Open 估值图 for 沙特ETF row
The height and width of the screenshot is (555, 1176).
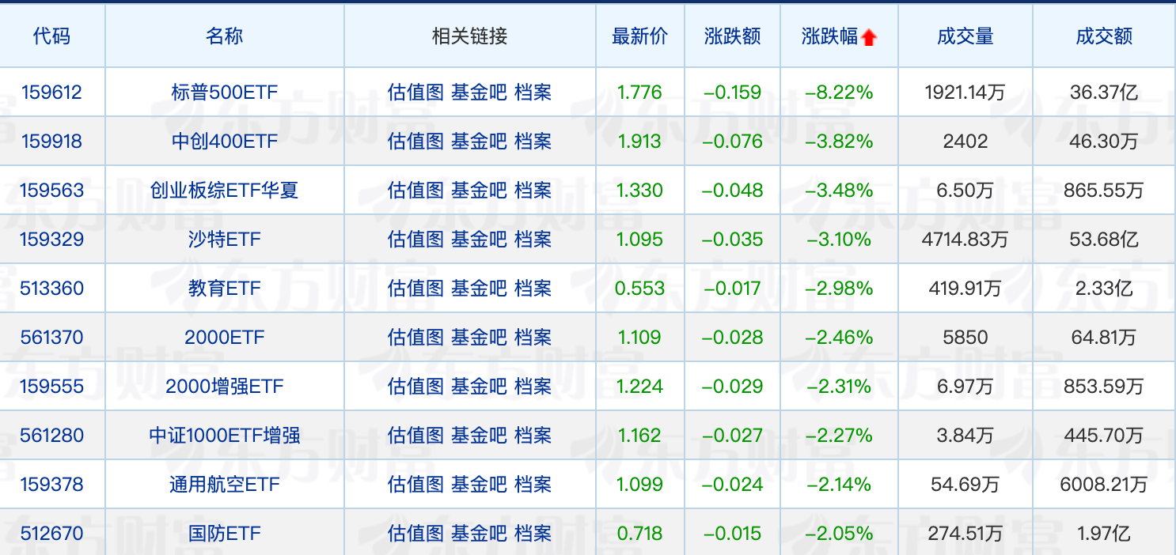(416, 239)
